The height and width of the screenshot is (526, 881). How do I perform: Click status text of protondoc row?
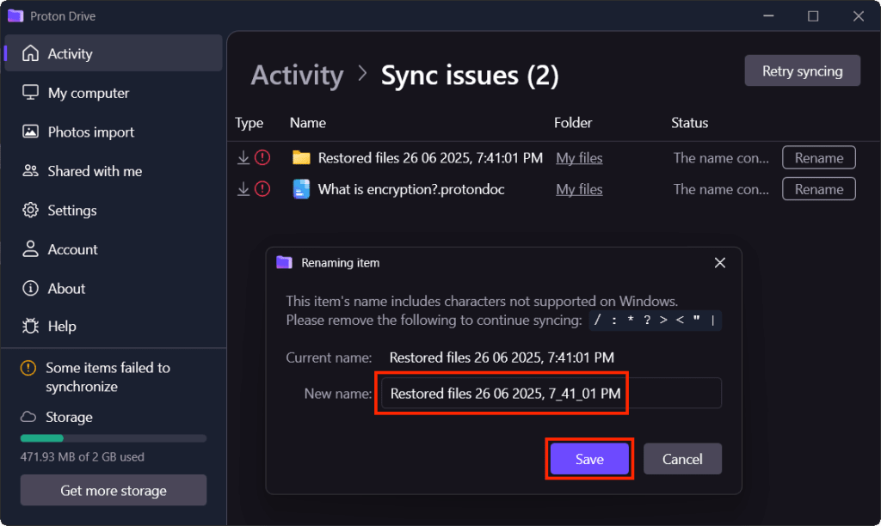[x=721, y=189]
